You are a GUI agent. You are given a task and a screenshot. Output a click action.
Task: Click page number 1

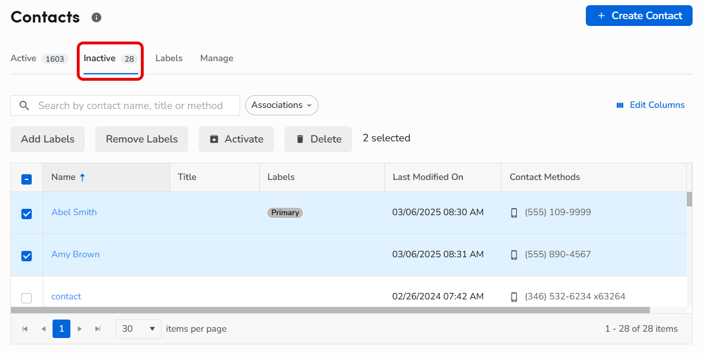pos(61,329)
